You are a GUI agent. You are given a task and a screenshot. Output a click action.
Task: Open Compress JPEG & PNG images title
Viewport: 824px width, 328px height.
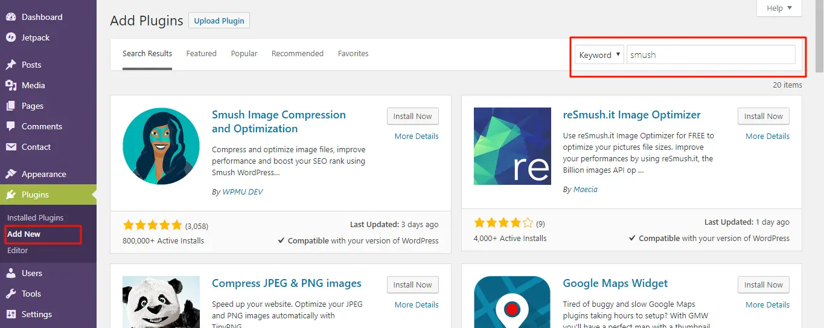[x=287, y=283]
